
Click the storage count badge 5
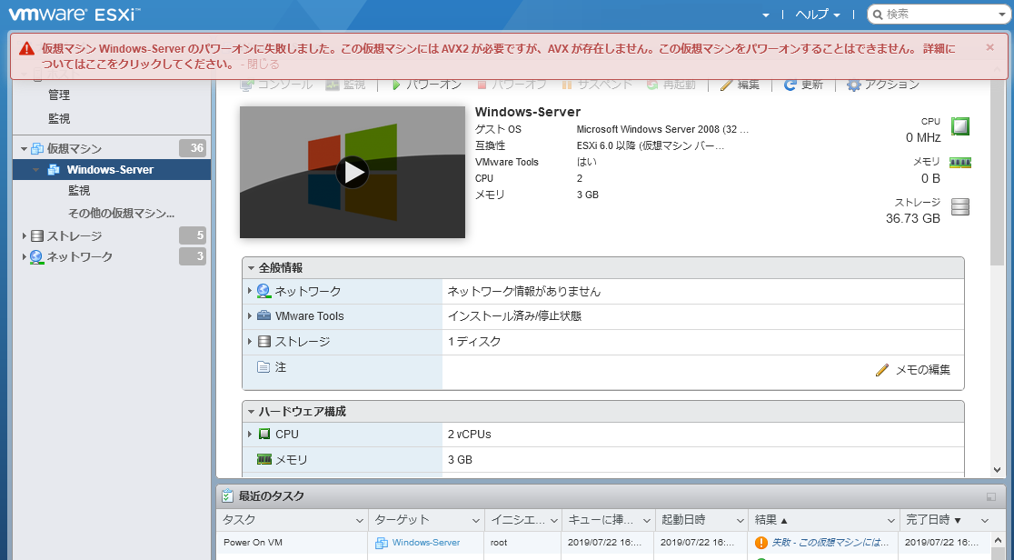(x=193, y=235)
